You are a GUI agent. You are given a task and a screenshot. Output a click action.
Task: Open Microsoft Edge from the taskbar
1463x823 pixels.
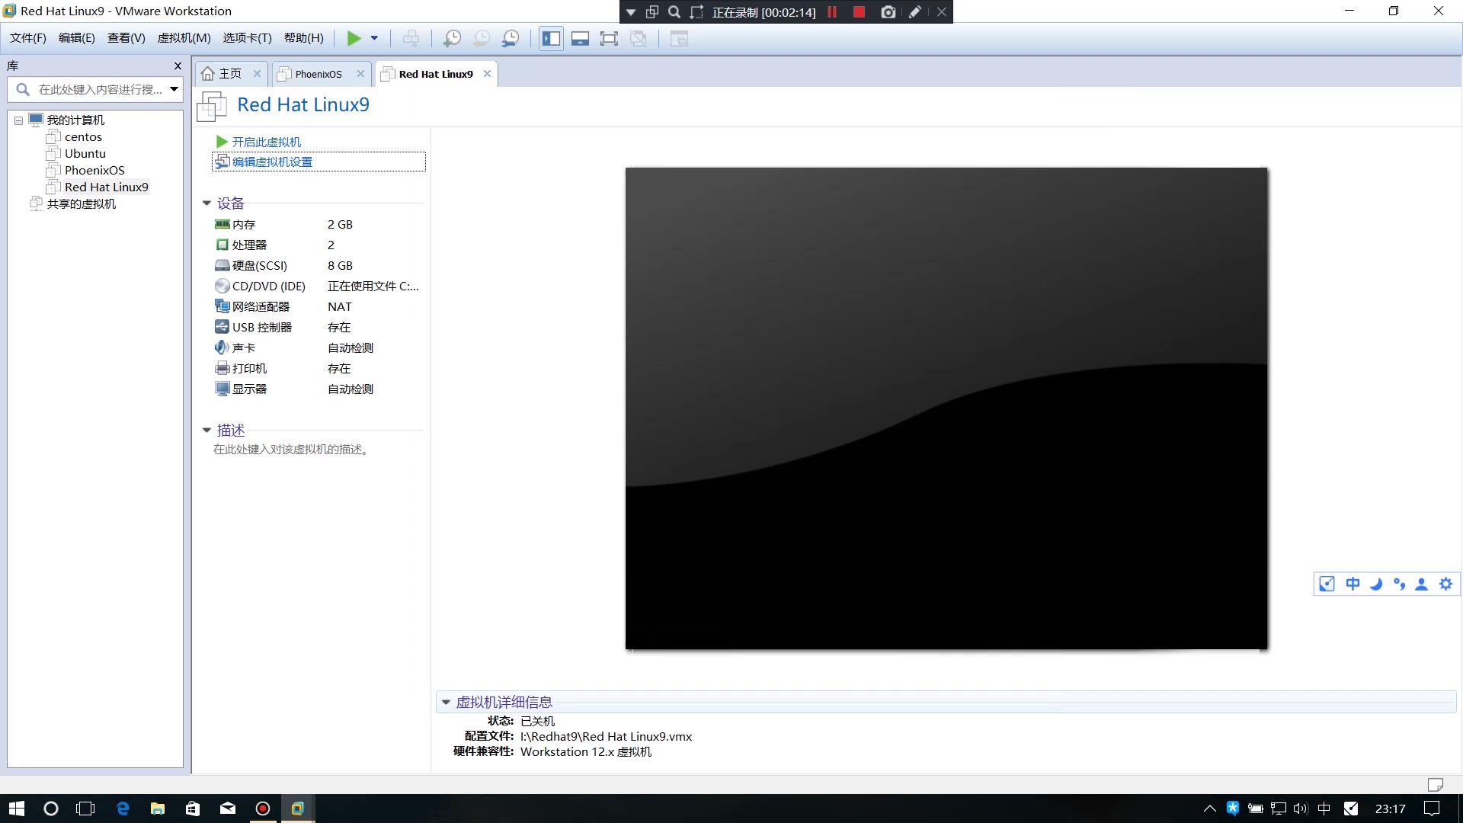[x=123, y=809]
